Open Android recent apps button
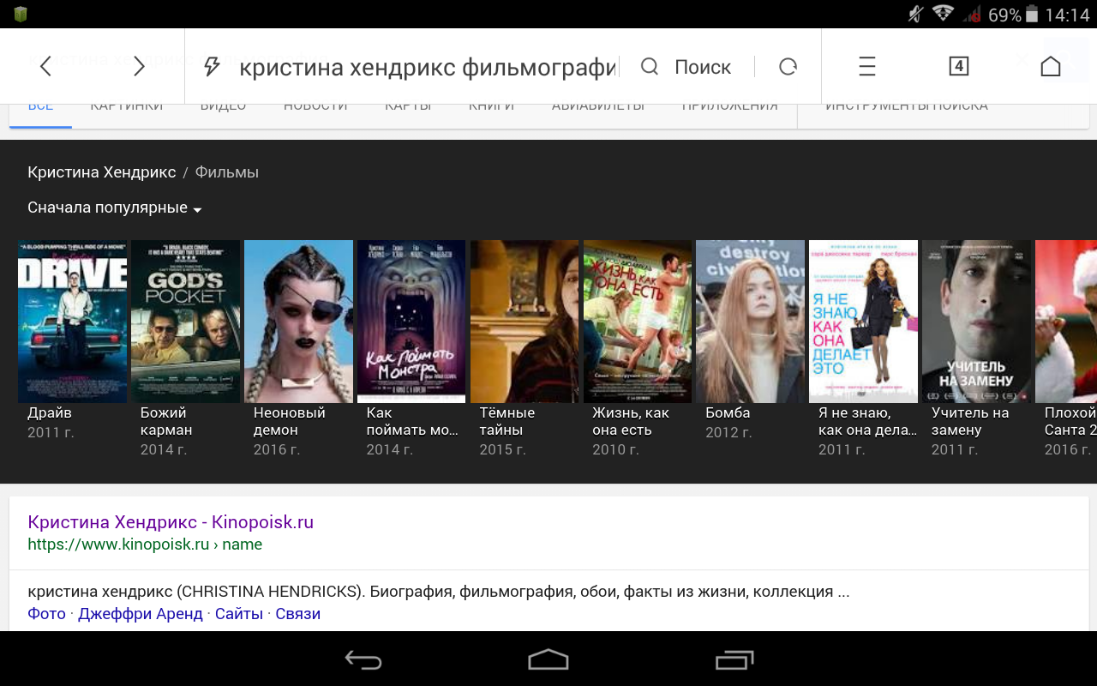Image resolution: width=1097 pixels, height=686 pixels. [x=734, y=659]
